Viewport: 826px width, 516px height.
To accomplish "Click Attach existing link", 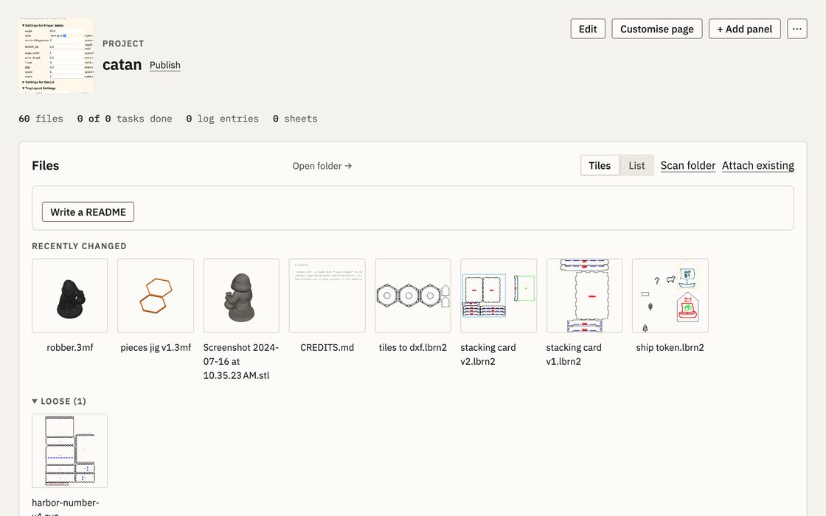I will 758,165.
